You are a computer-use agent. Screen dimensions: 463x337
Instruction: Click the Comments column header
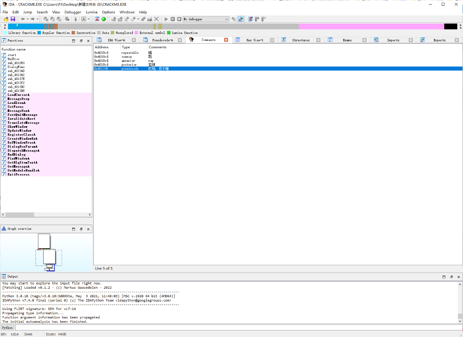305,47
